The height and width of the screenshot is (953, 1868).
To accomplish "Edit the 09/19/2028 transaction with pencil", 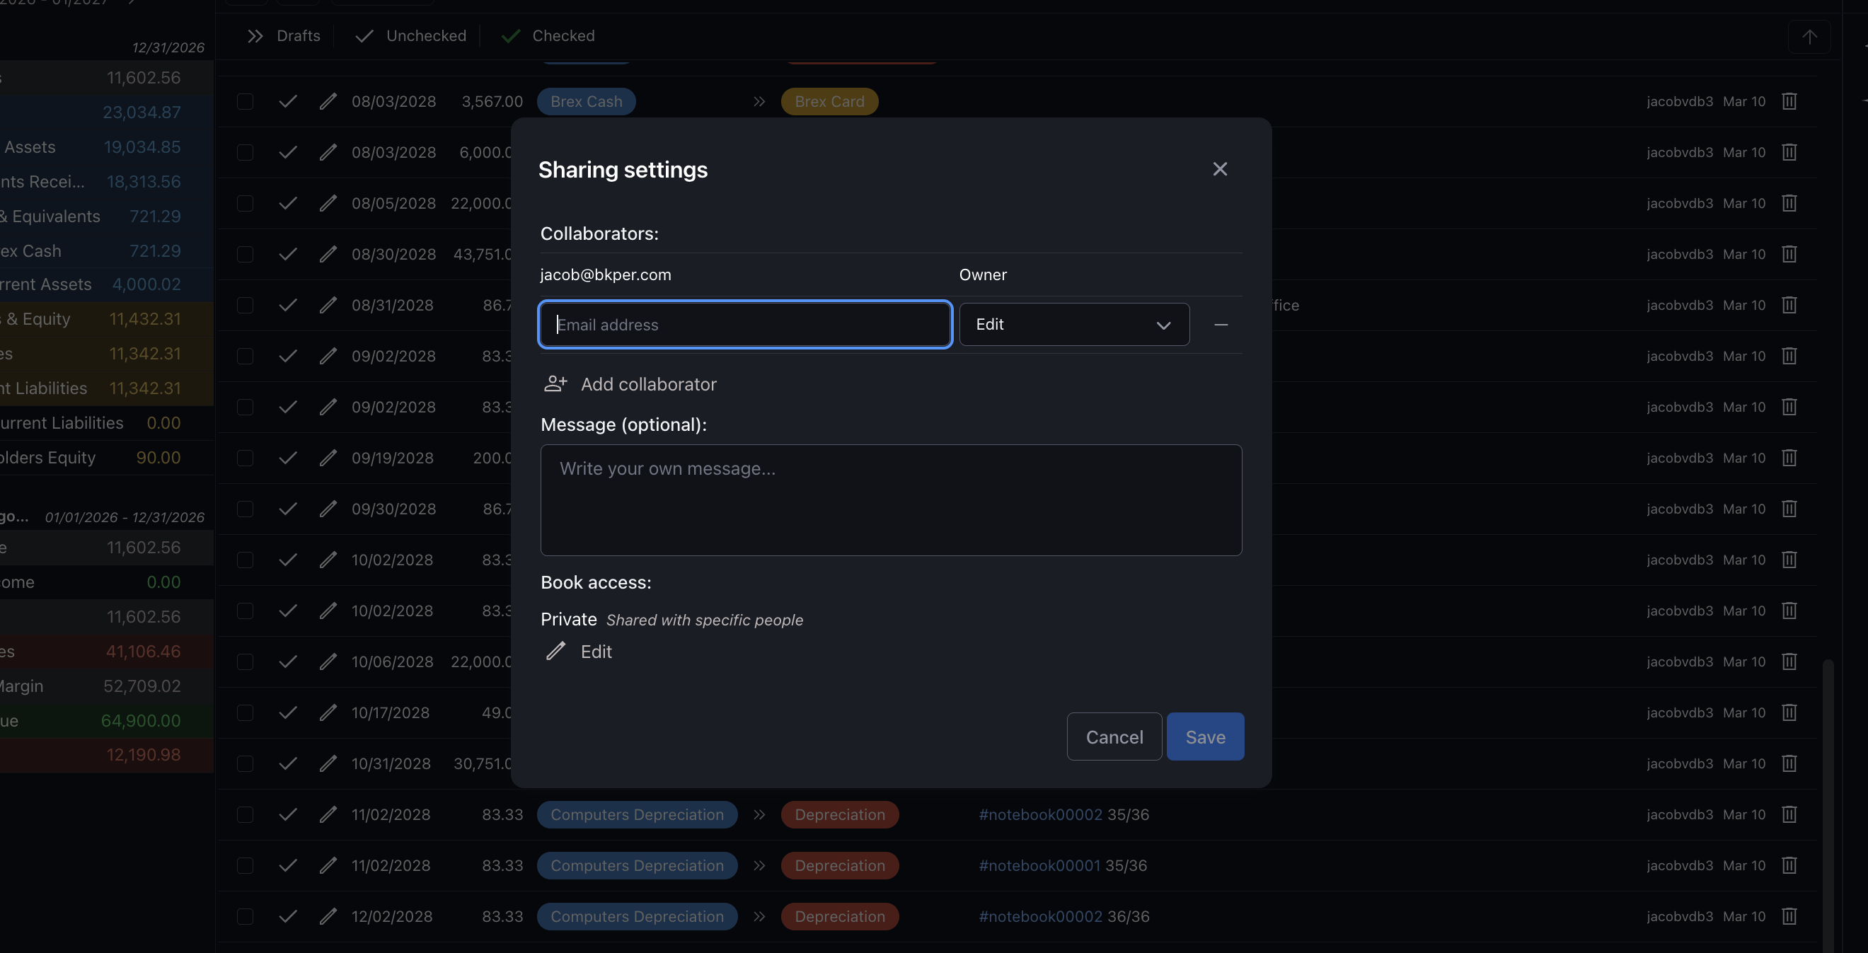I will coord(328,458).
